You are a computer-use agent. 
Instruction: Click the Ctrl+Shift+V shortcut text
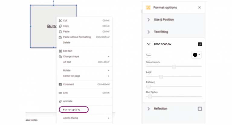tap(103, 37)
